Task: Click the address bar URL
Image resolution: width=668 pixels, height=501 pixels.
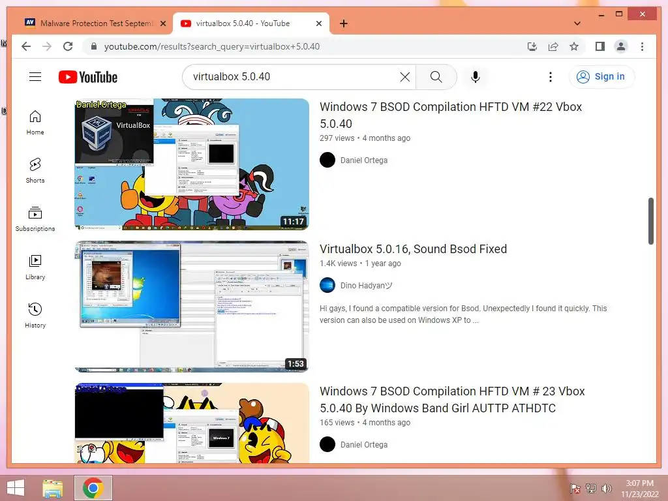Action: pos(212,46)
